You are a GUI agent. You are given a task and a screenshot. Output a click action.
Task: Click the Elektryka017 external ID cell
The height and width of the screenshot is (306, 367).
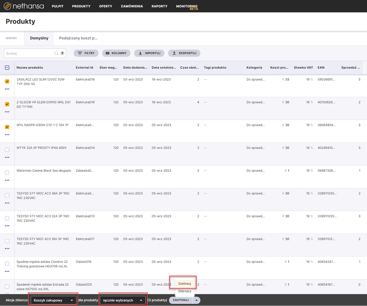85,239
